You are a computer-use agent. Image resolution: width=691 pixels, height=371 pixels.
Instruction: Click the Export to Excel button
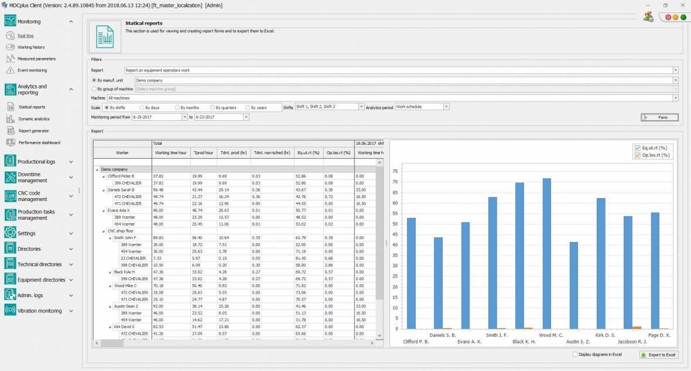(x=659, y=355)
